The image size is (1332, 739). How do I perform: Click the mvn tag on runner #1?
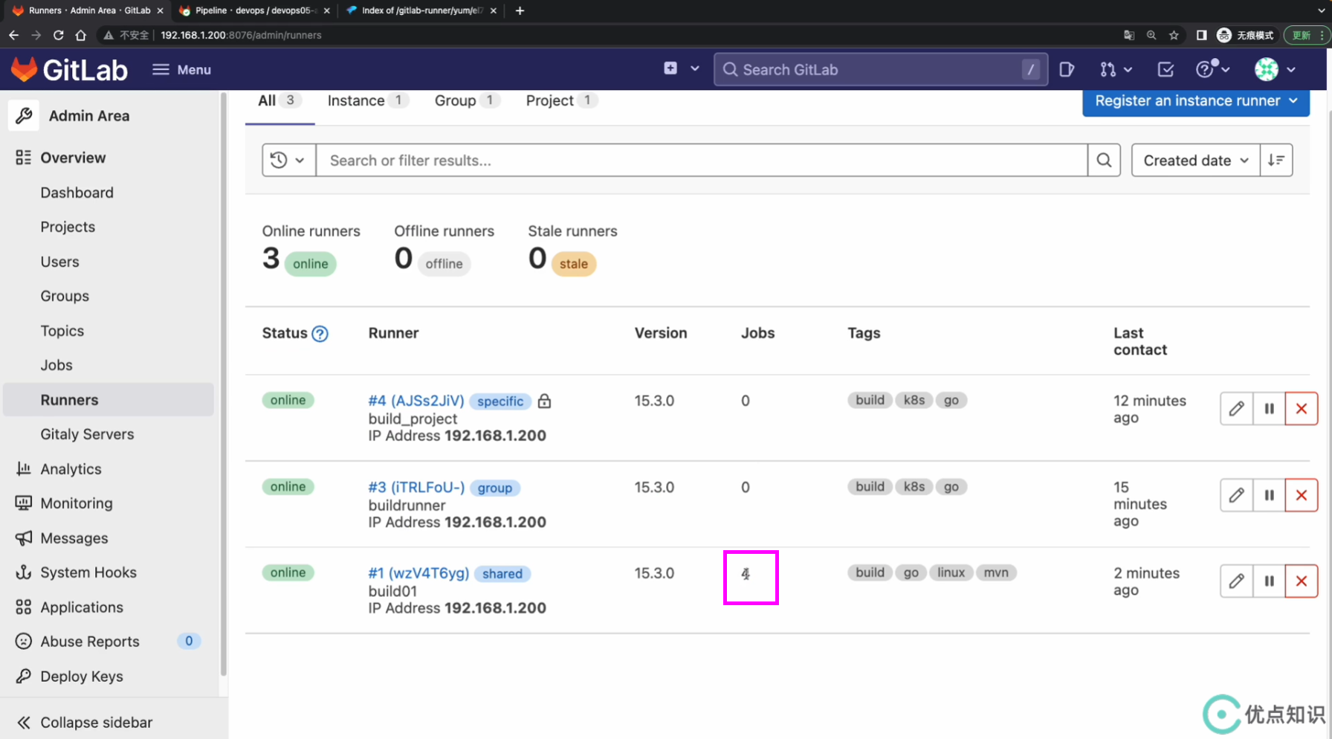(x=996, y=572)
